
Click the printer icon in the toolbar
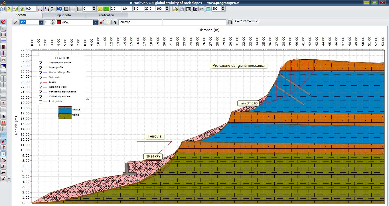pyautogui.click(x=182, y=9)
